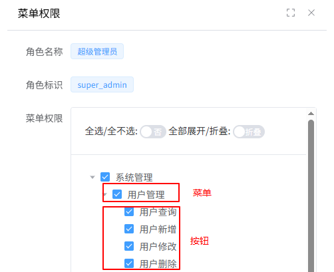Select the 系统管理 tree label

[x=134, y=178]
